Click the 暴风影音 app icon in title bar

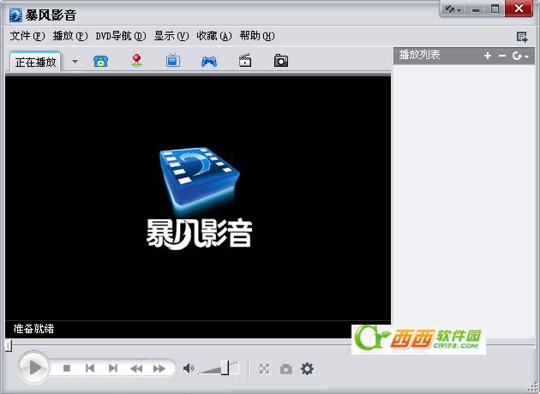pyautogui.click(x=15, y=15)
